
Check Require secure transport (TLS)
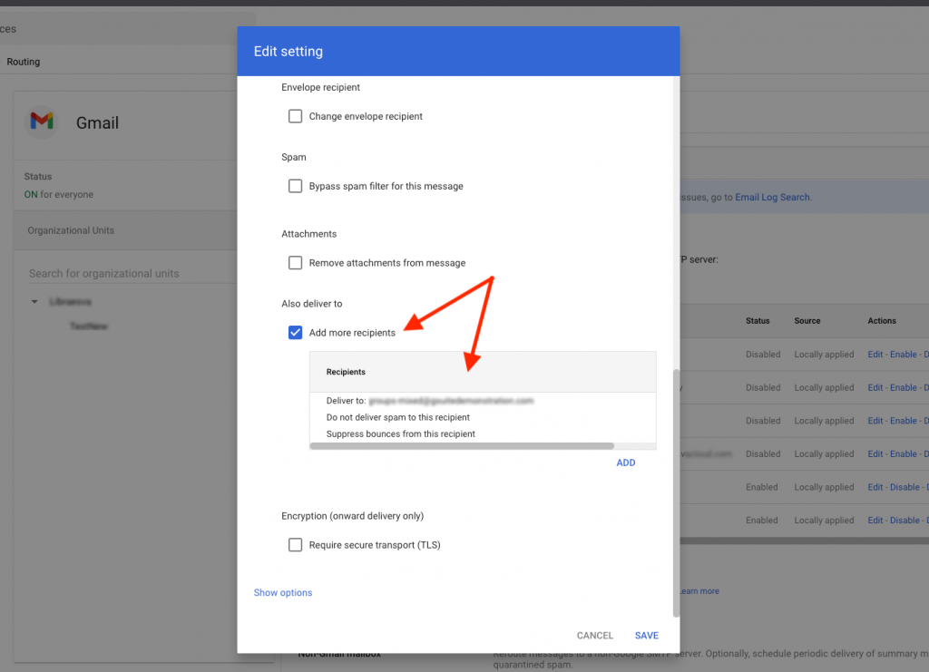[x=295, y=545]
